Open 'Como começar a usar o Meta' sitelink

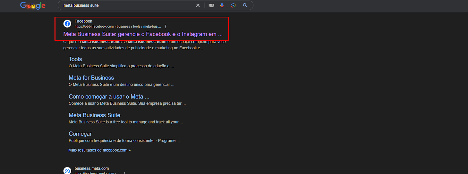109,96
